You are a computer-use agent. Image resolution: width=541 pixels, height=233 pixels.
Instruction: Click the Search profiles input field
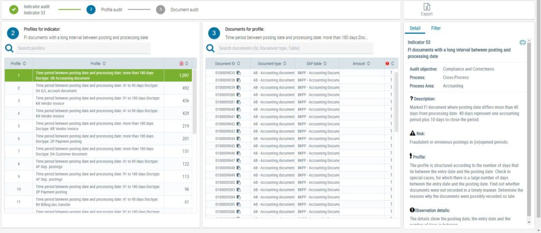[83, 48]
